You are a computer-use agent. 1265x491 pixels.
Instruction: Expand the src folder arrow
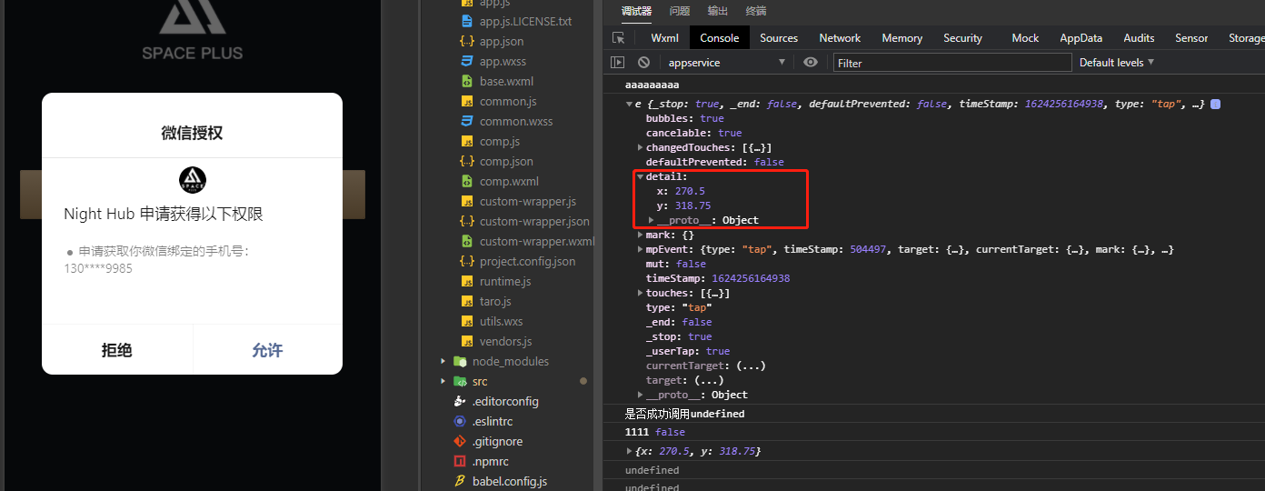click(x=443, y=381)
